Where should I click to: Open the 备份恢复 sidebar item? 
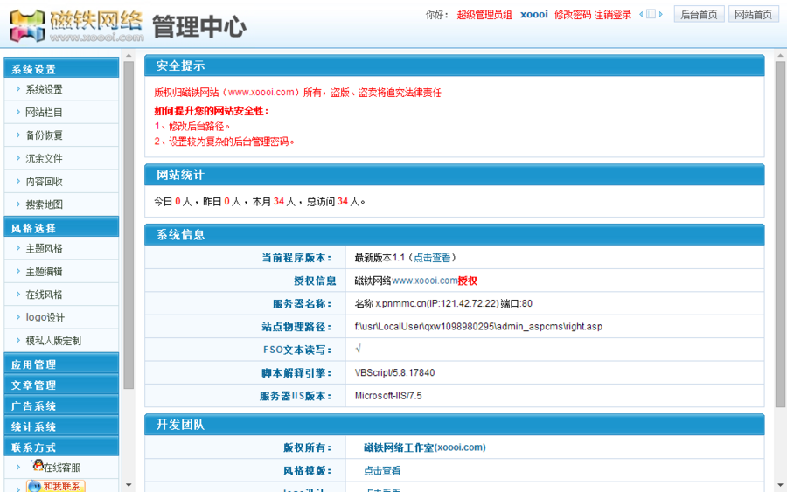(45, 135)
